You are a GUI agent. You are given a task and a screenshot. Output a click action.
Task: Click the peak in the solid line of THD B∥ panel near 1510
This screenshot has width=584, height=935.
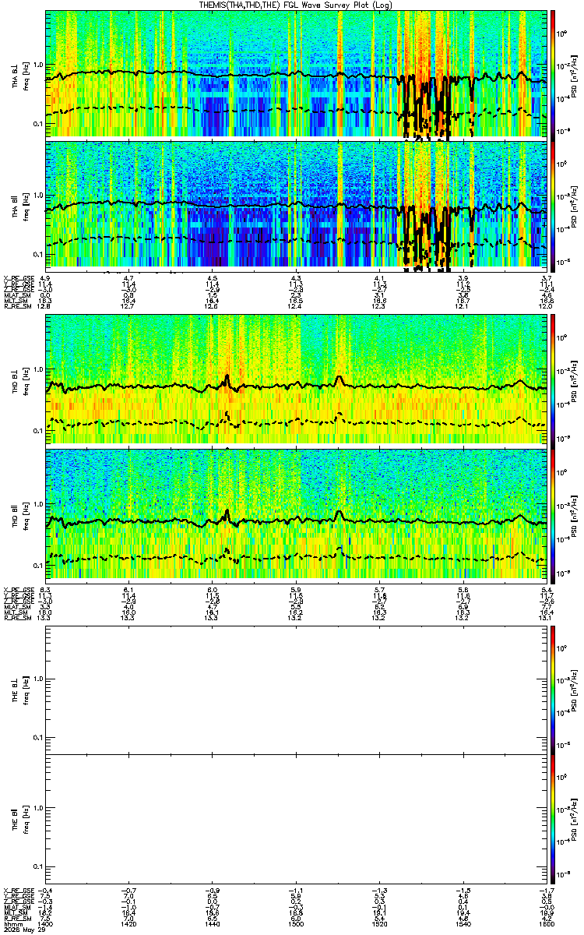pos(339,513)
